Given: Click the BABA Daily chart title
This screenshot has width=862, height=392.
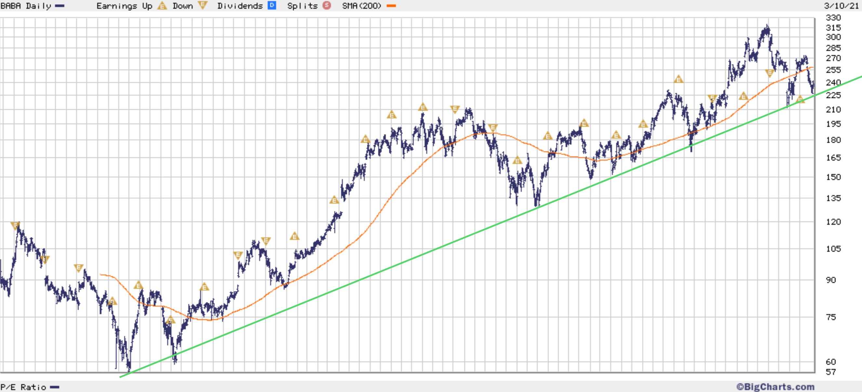Looking at the screenshot, I should click(x=25, y=6).
